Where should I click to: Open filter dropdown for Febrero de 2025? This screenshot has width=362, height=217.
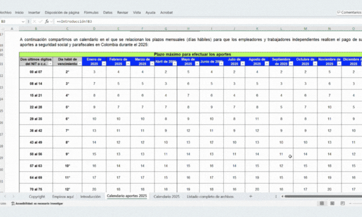tap(128, 64)
